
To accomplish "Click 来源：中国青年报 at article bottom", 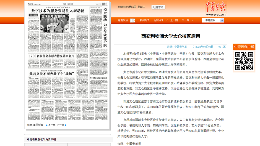I will coord(129,144).
